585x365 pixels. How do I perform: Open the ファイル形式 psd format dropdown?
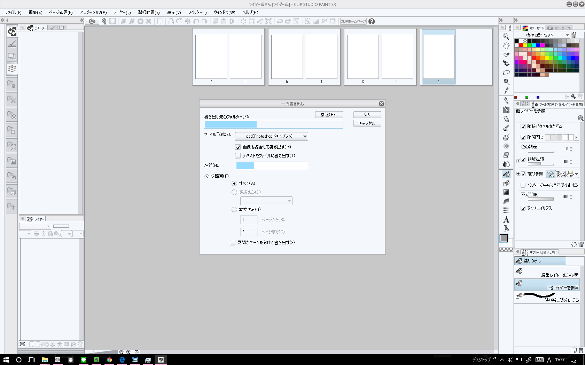click(272, 136)
